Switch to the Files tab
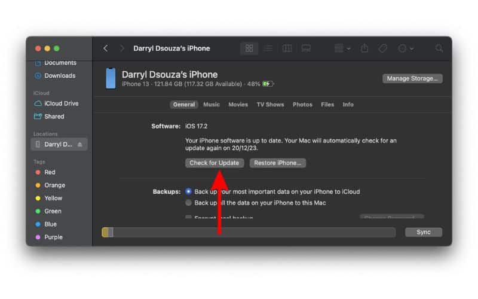The width and height of the screenshot is (478, 299). tap(327, 105)
